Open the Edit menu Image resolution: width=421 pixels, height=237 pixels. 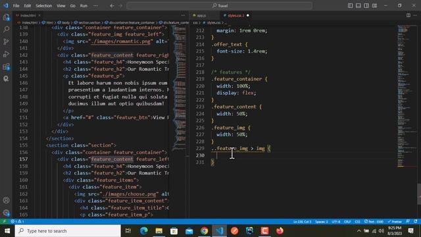click(27, 6)
